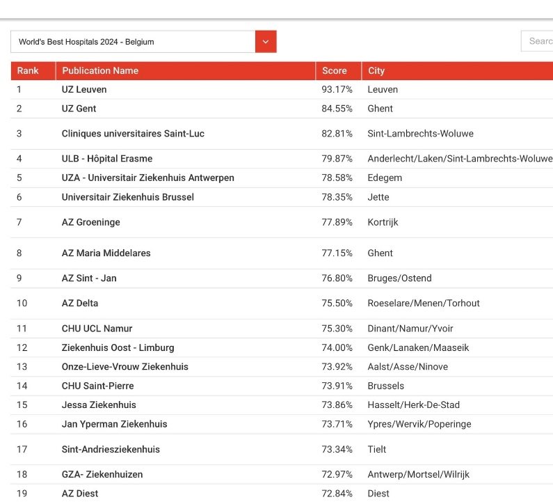Click Jan Yperman Ziekenhuis name
Viewport: 553px width, 502px height.
(x=114, y=424)
